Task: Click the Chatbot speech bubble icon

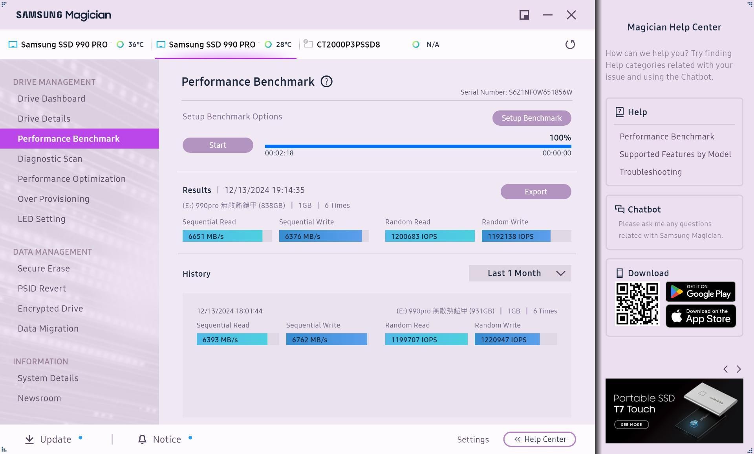Action: pyautogui.click(x=619, y=209)
